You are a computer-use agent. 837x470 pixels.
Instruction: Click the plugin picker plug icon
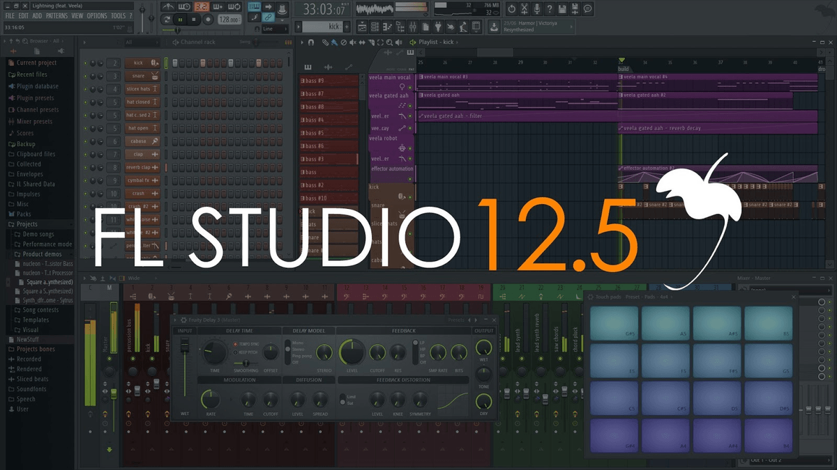click(440, 26)
